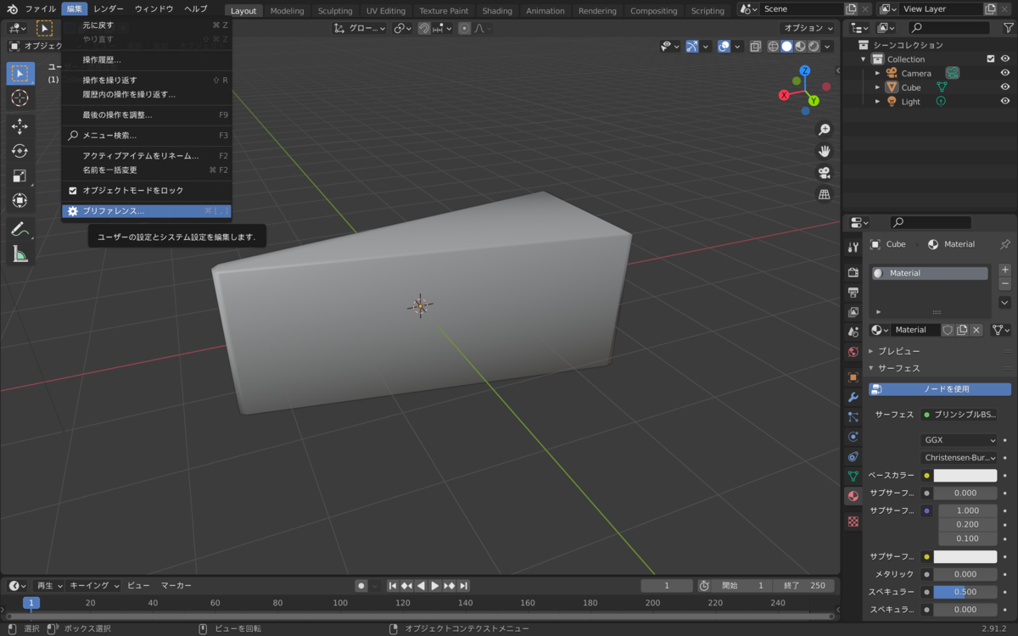The image size is (1018, 636).
Task: Open the Christensen-Burley subsurface dropdown
Action: click(959, 458)
